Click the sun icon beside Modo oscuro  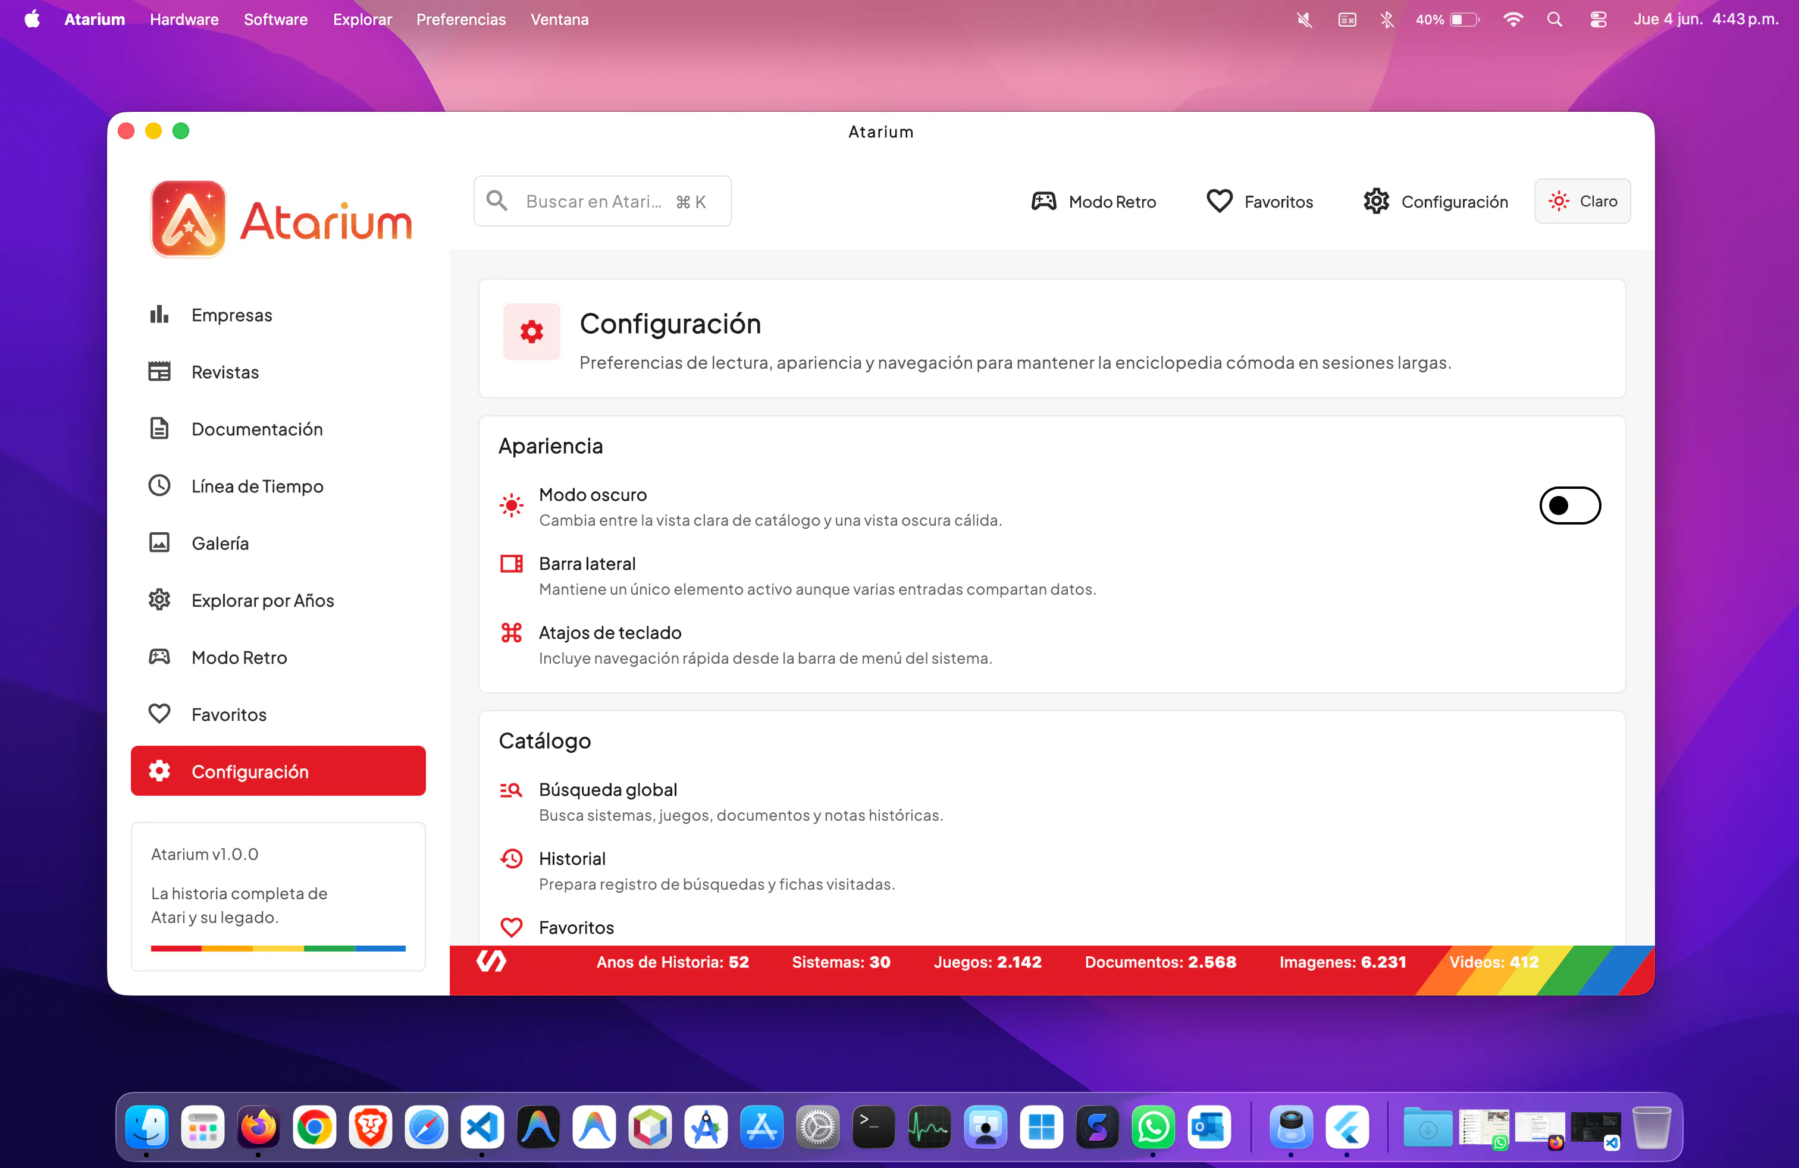coord(512,505)
